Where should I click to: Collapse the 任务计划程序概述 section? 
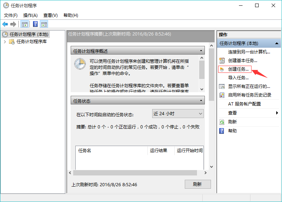click(x=201, y=51)
